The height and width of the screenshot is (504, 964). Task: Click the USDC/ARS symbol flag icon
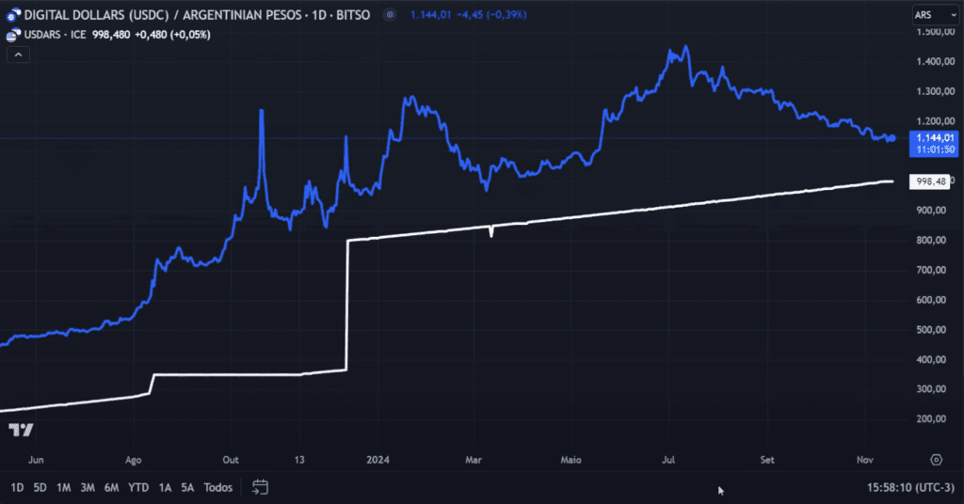pyautogui.click(x=14, y=15)
